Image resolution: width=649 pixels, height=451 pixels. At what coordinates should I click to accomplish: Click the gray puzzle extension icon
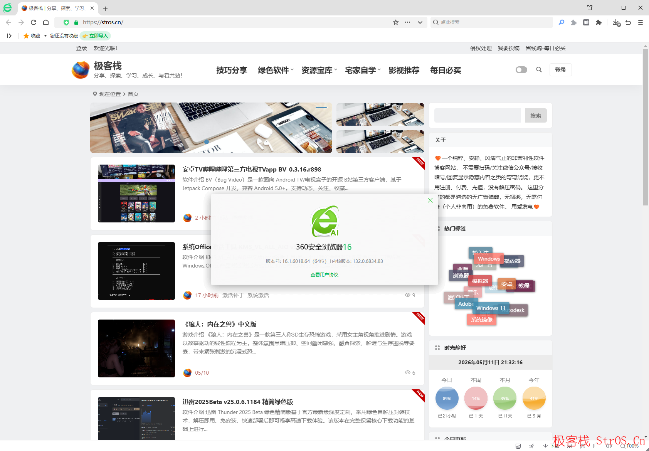[574, 22]
